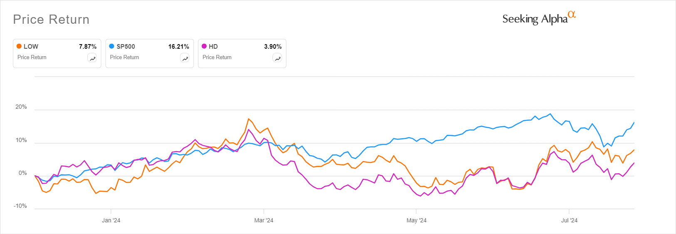This screenshot has width=676, height=234.
Task: Click the 16.21% return value for SP500
Action: [178, 47]
